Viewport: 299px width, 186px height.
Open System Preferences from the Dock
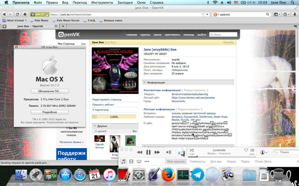pos(139,175)
